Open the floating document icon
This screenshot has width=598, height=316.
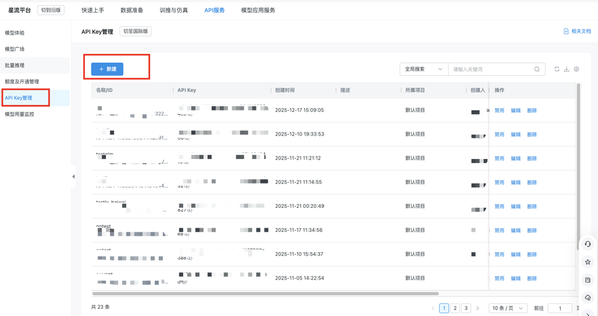(588, 280)
